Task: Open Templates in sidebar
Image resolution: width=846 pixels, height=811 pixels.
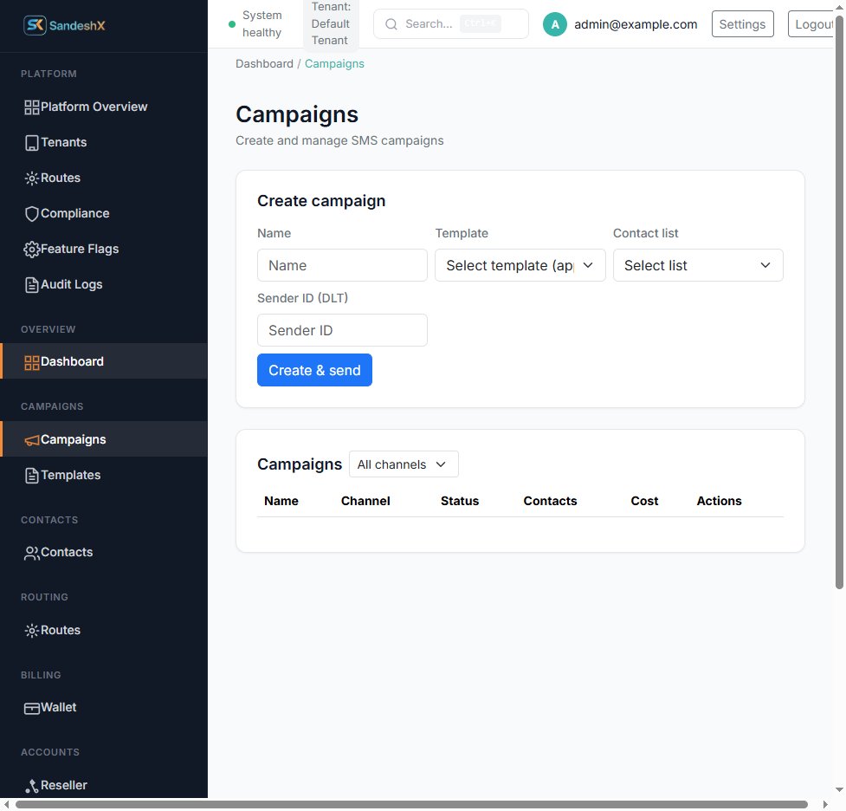Action: [104, 475]
